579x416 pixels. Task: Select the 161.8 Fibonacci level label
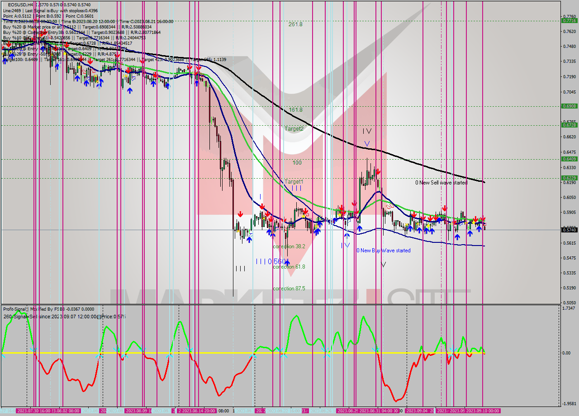295,109
